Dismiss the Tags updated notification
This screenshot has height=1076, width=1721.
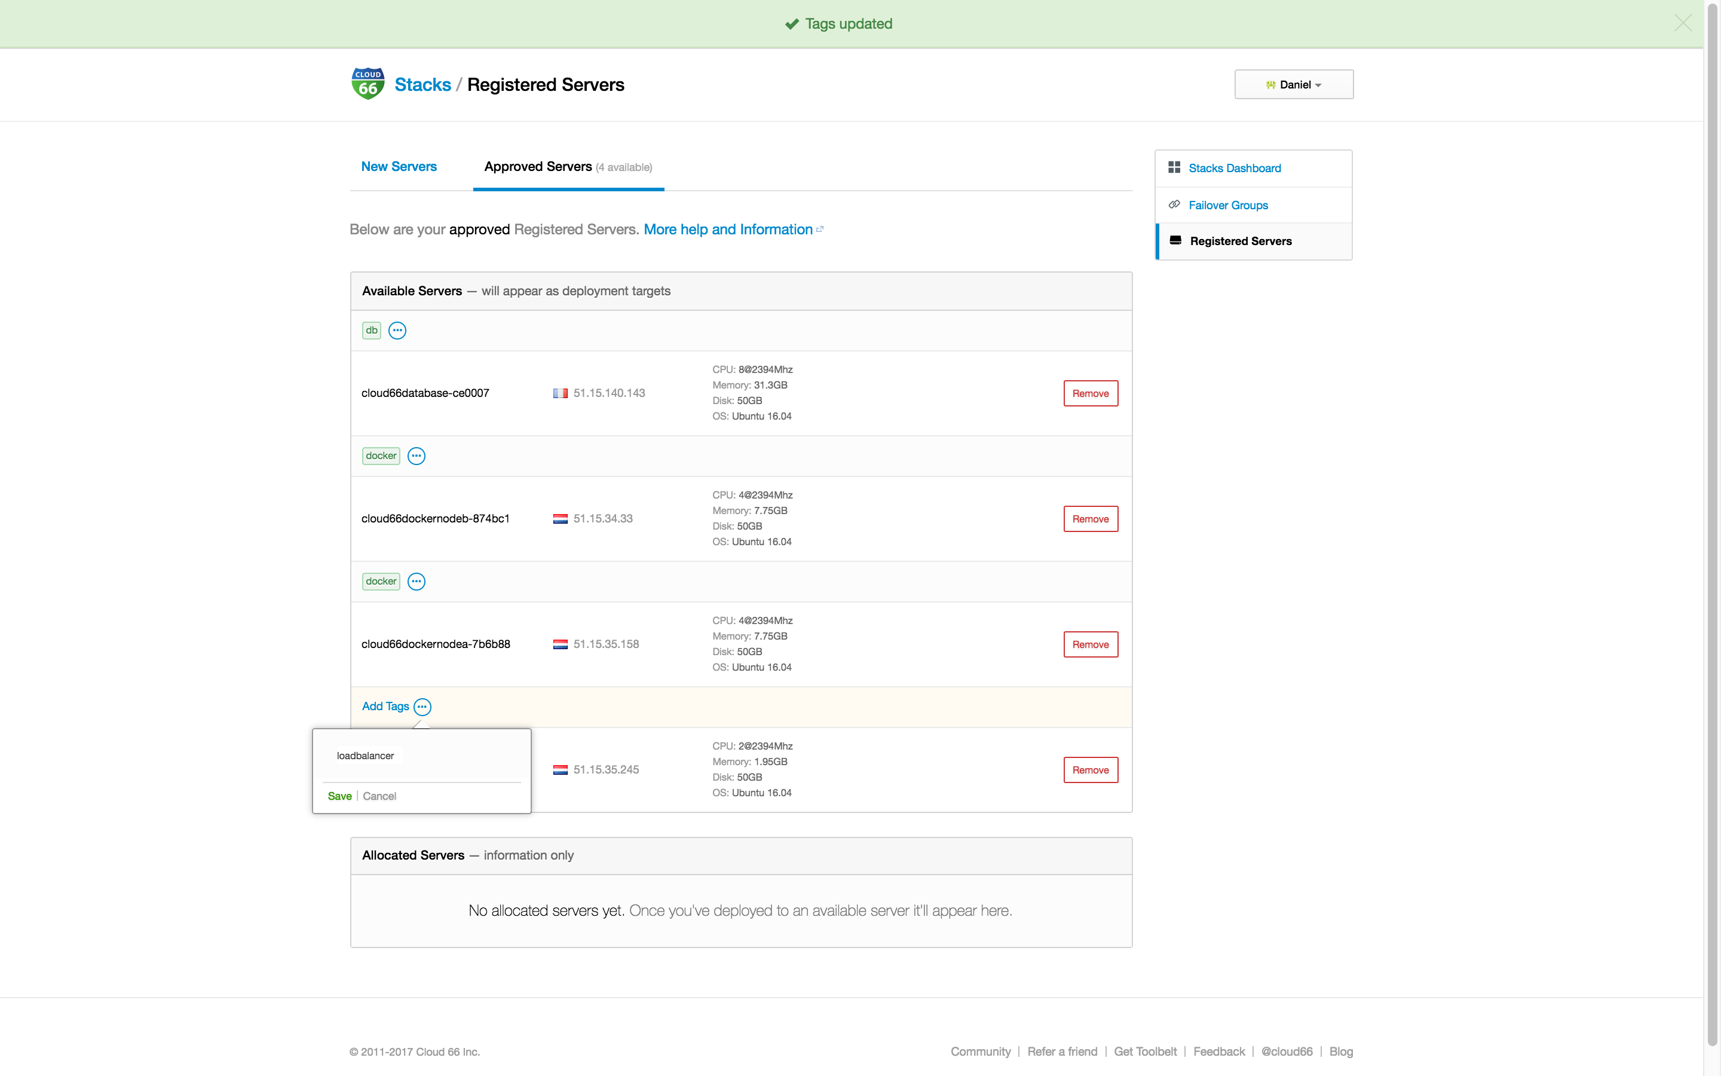pyautogui.click(x=1683, y=23)
